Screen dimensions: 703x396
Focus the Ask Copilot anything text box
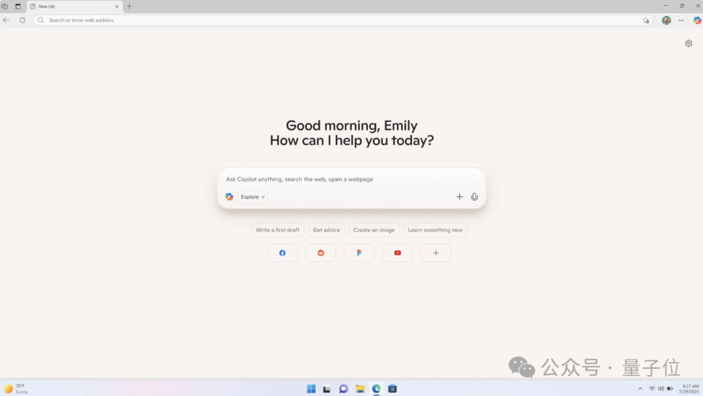pos(351,179)
